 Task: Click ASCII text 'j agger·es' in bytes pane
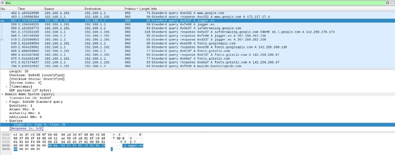[133, 146]
